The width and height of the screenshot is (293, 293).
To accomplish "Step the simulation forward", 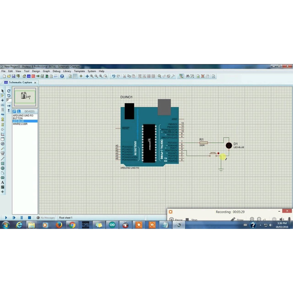I will pyautogui.click(x=14, y=217).
